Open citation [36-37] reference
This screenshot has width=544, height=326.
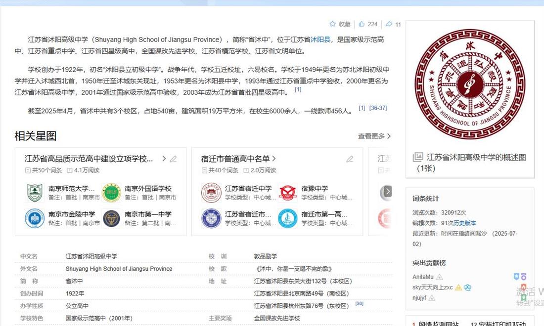coord(378,108)
